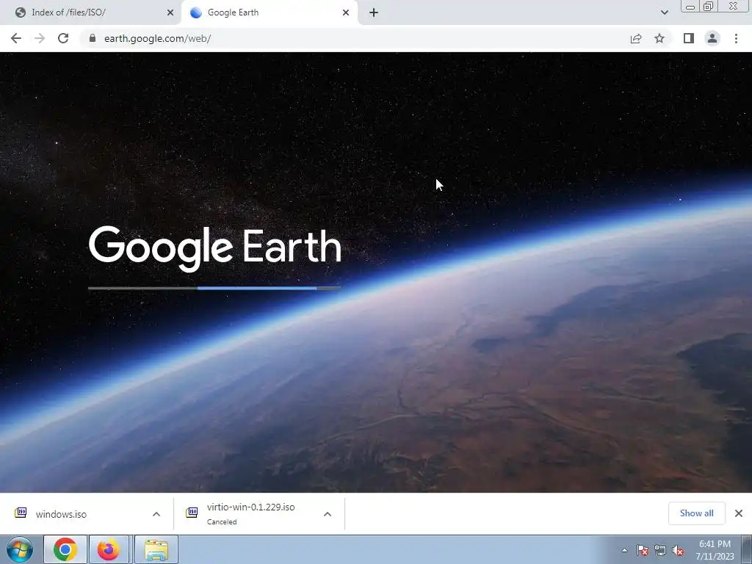Viewport: 752px width, 564px height.
Task: Click Chrome in the taskbar
Action: click(x=65, y=549)
